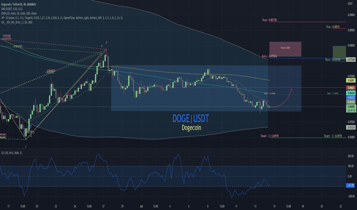Click the Jul label on time axis
Screen dimensions: 357x210
(x=141, y=206)
